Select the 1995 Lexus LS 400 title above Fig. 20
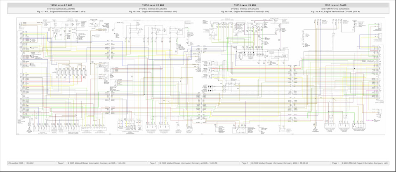Image resolution: width=396 pixels, height=172 pixels. tap(336, 5)
